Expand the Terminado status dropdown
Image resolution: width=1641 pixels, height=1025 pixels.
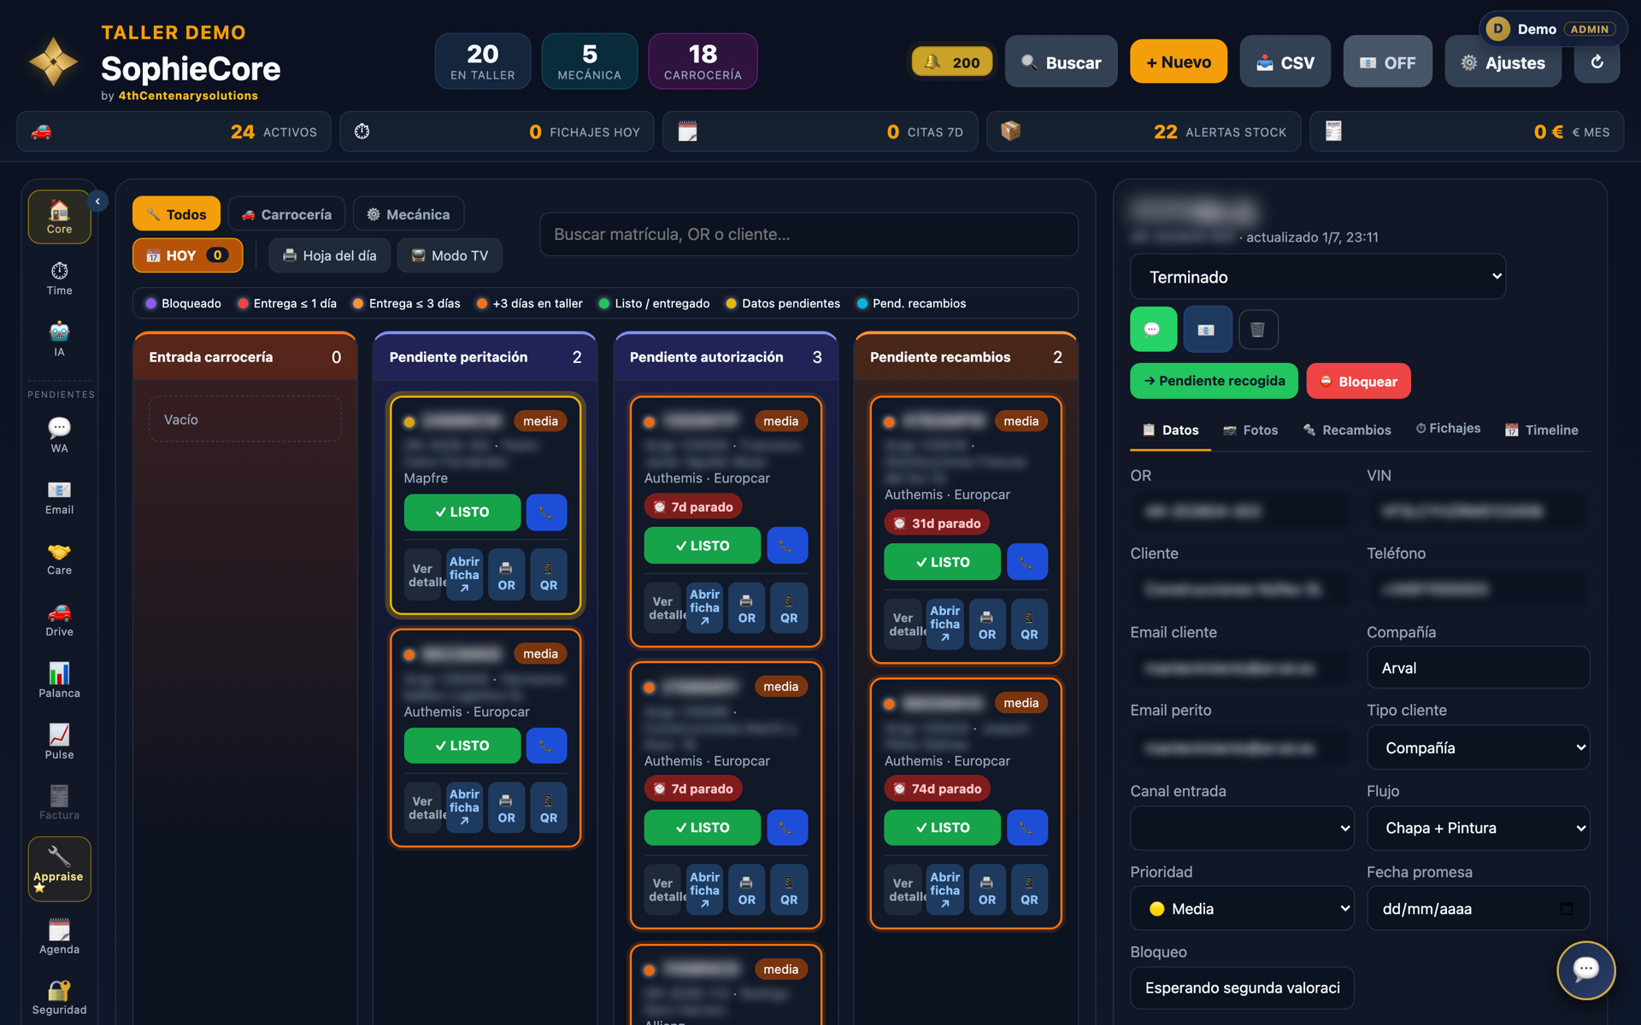coord(1317,277)
